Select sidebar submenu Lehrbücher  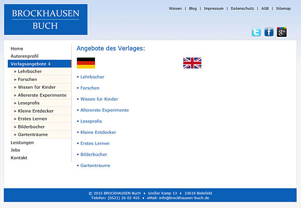click(41, 72)
